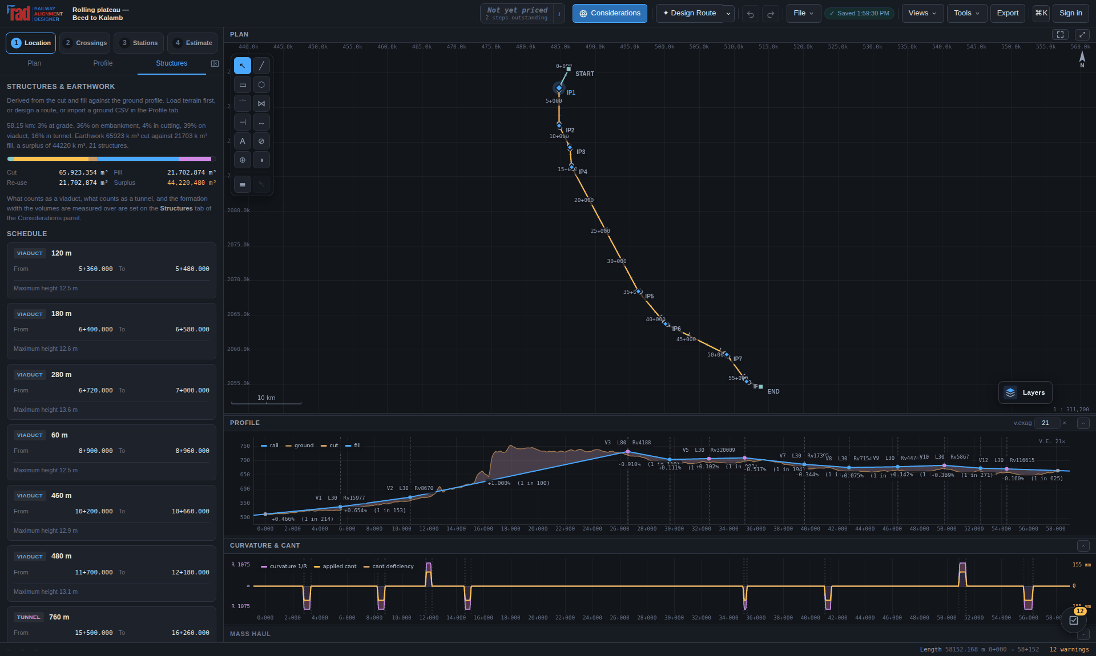The image size is (1096, 656).
Task: Redo the last undone action
Action: 771,14
